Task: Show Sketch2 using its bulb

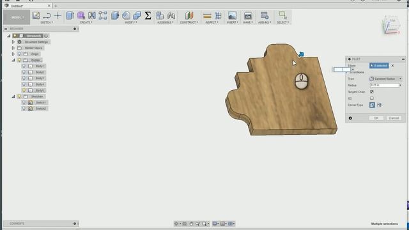Action: click(24, 109)
